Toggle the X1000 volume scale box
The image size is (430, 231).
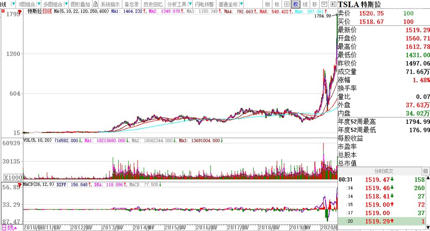[x=12, y=177]
